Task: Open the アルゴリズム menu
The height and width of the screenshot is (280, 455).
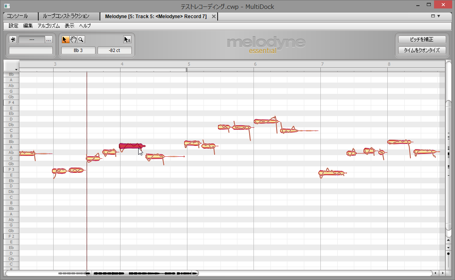Action: pyautogui.click(x=49, y=26)
